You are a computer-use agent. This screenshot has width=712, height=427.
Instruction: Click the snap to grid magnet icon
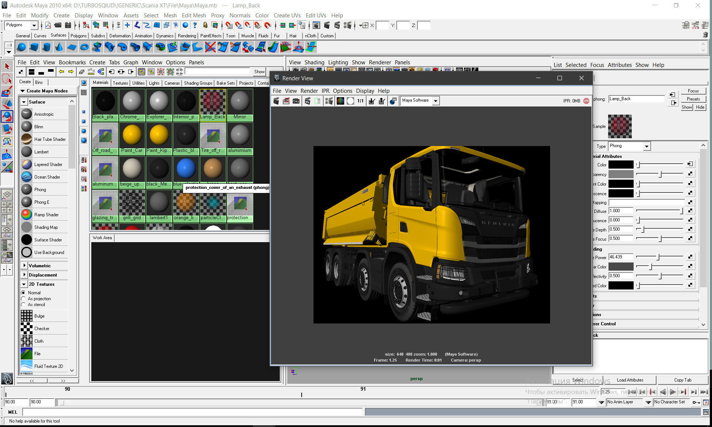pyautogui.click(x=229, y=25)
